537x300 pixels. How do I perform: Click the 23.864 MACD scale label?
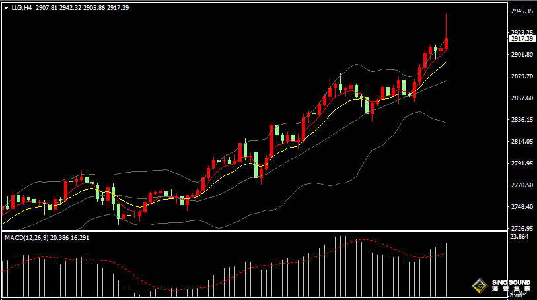pos(520,236)
